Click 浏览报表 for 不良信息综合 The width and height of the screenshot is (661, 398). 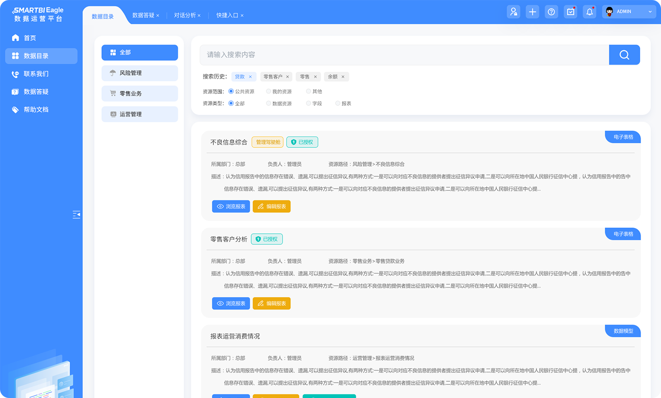(x=231, y=207)
